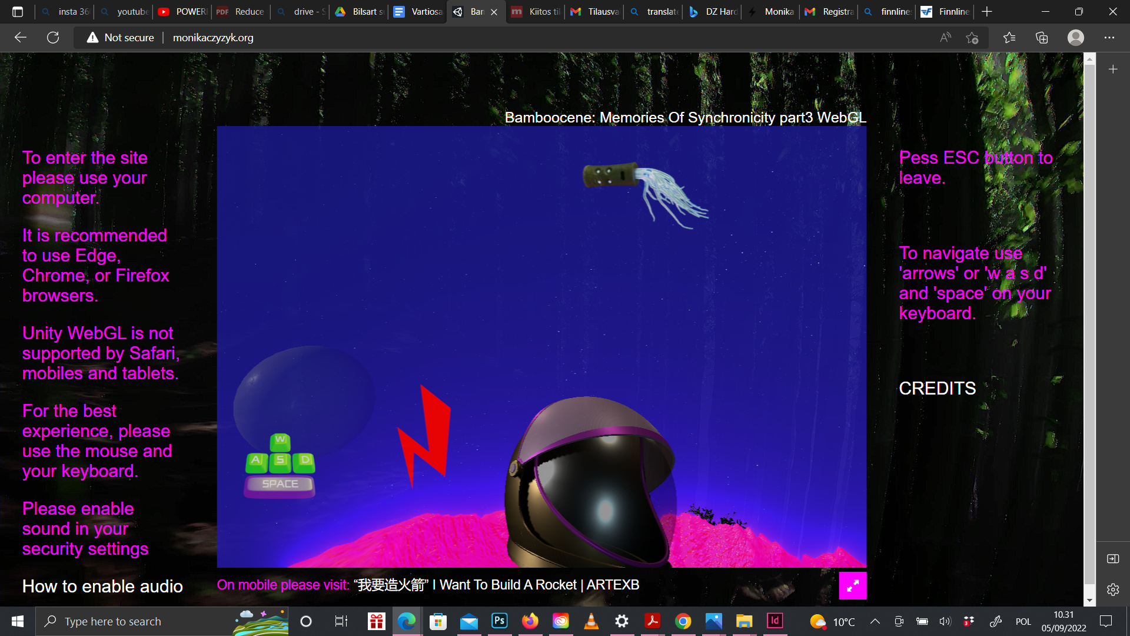
Task: Refresh the page with reload icon
Action: pos(53,38)
